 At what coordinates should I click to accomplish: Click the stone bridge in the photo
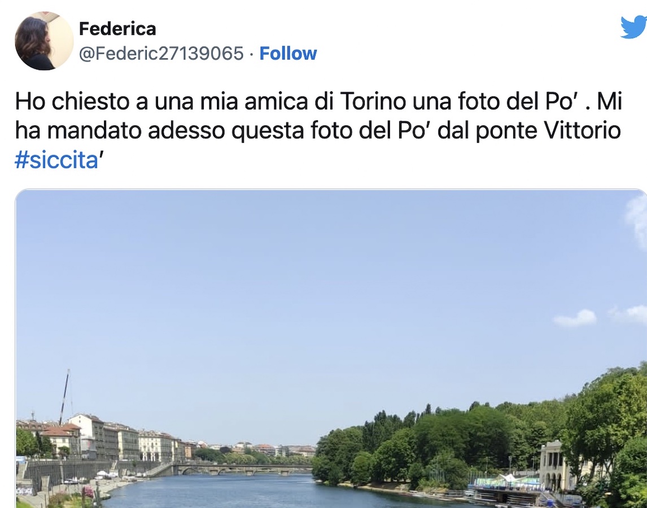242,468
